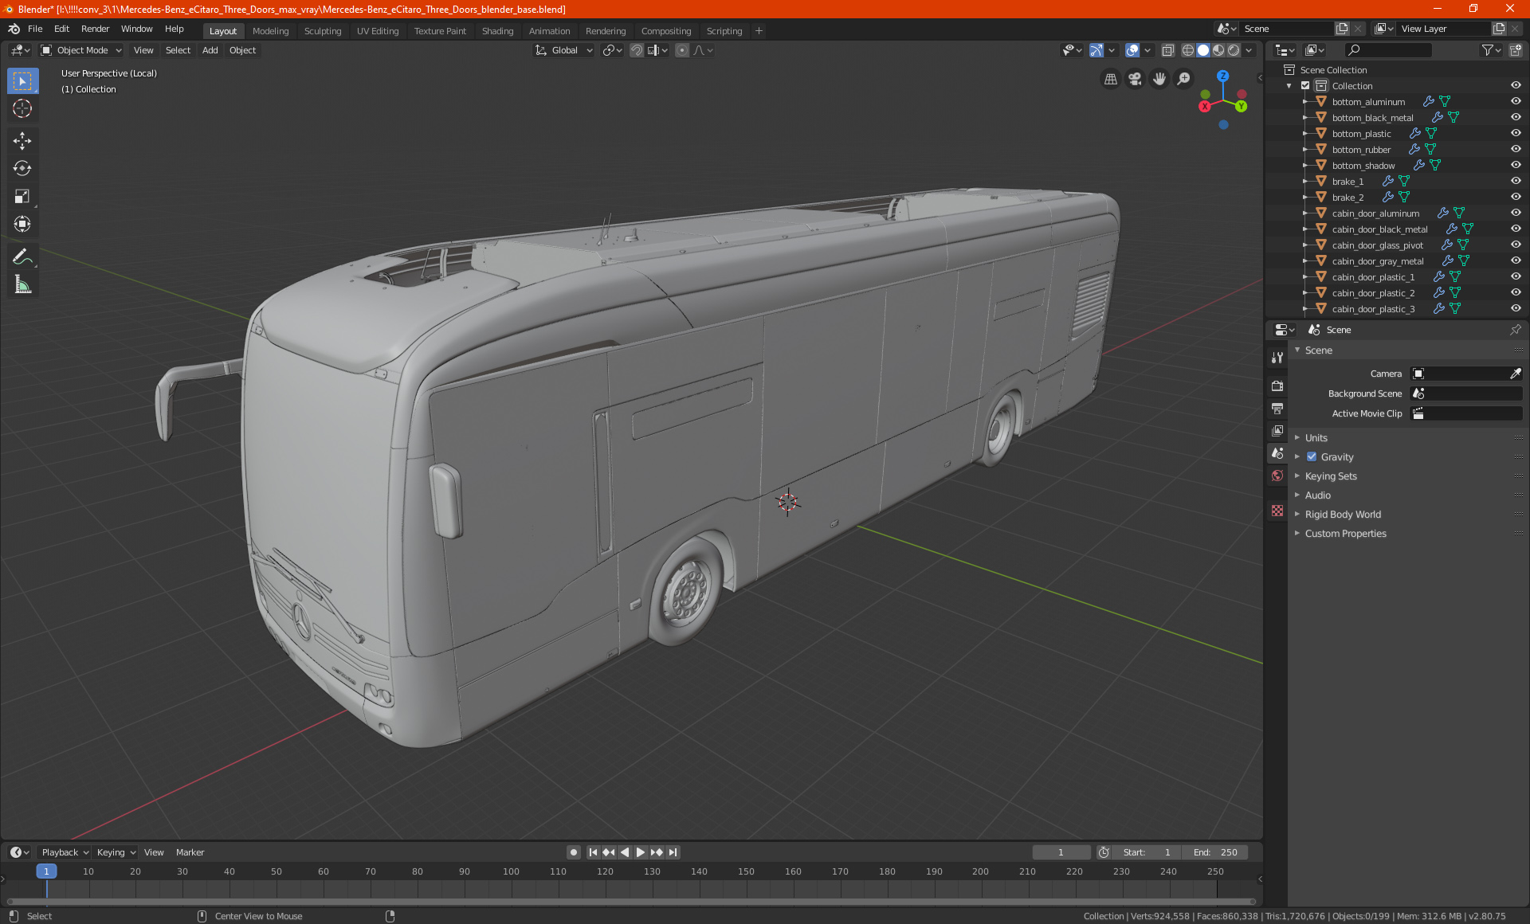This screenshot has width=1530, height=924.
Task: Switch to the UV Editing workspace tab
Action: (378, 31)
